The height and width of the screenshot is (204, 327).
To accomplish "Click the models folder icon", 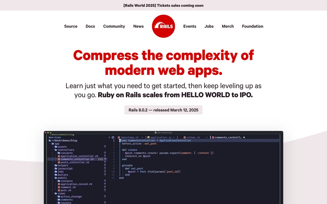I will click(56, 178).
